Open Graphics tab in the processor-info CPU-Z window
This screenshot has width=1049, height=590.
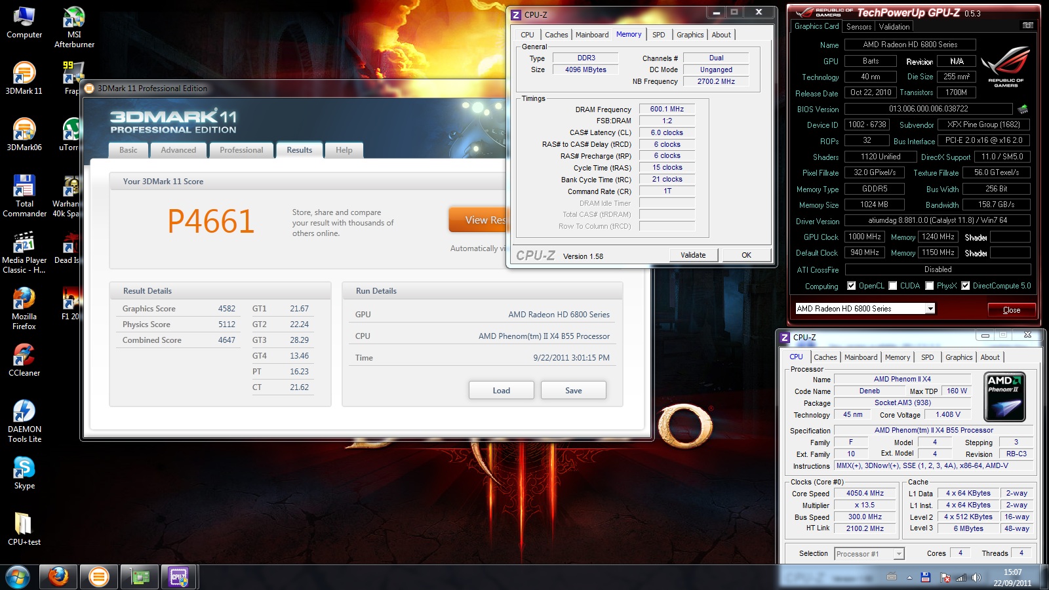[x=959, y=357]
